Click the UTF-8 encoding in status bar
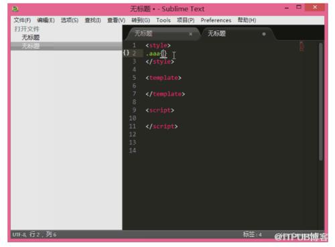 click(x=19, y=234)
